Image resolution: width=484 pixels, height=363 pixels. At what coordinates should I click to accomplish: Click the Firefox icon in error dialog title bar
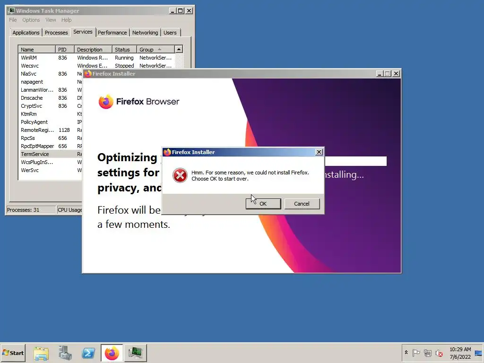(x=167, y=152)
